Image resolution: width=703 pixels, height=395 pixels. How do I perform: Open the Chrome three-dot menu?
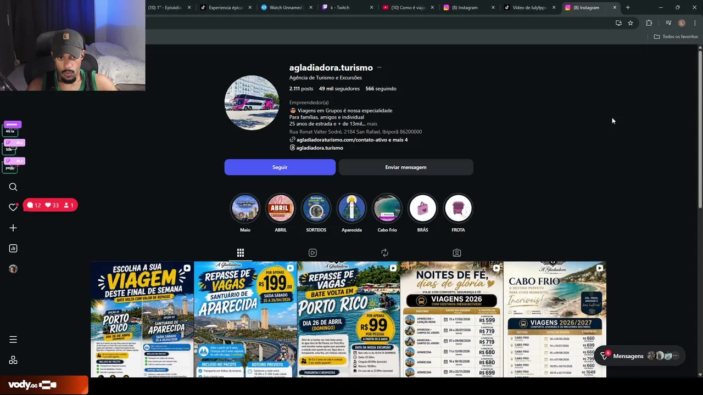click(695, 23)
